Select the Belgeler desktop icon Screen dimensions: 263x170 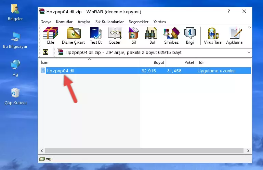[15, 13]
